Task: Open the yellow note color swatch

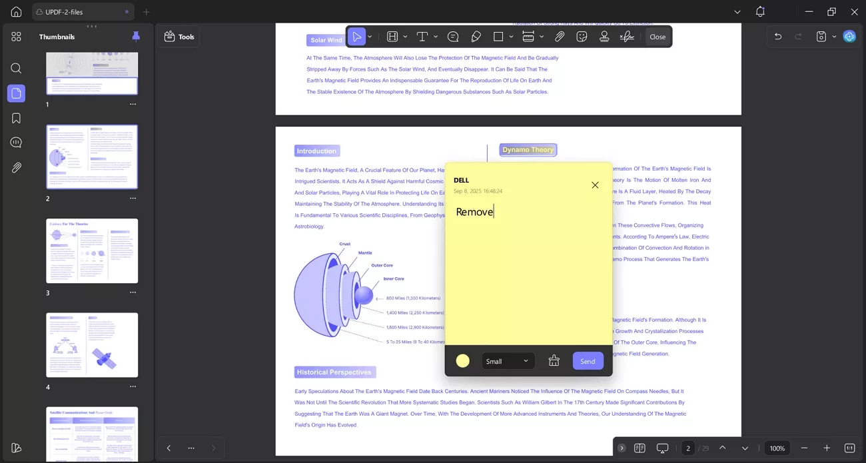Action: pos(462,360)
